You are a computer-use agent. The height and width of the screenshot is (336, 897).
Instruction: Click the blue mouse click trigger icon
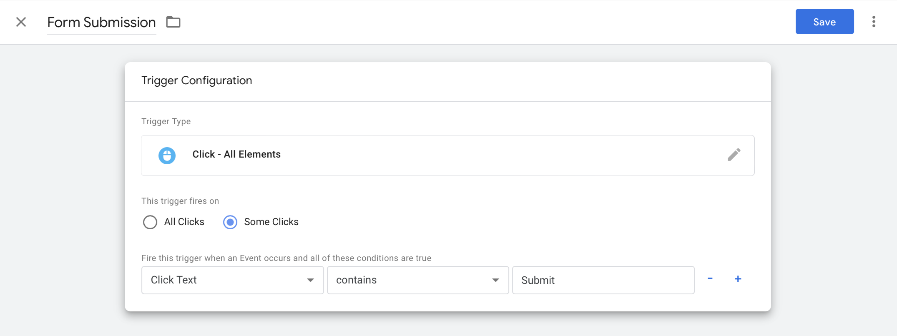(167, 155)
